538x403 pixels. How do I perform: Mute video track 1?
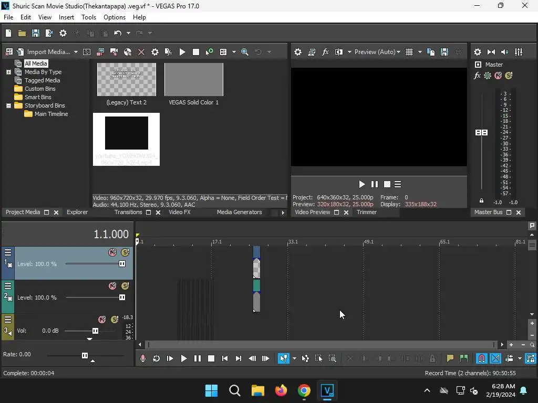(x=112, y=252)
